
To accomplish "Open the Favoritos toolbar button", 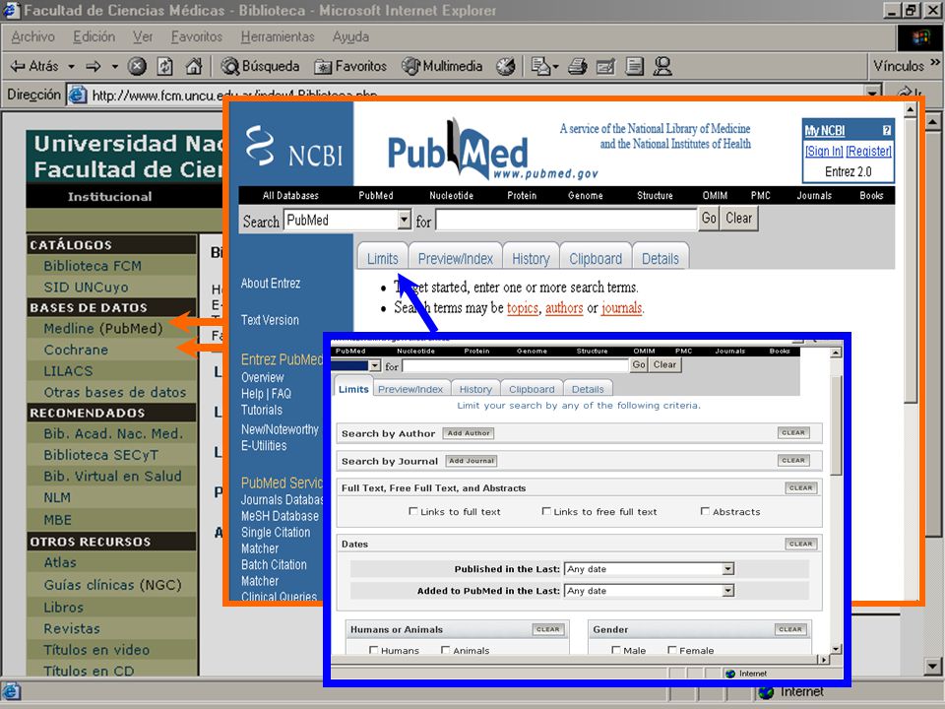I will (x=350, y=66).
